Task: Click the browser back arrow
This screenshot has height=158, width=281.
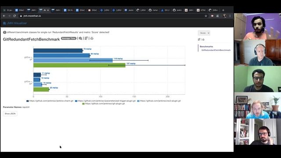Action: [4, 16]
